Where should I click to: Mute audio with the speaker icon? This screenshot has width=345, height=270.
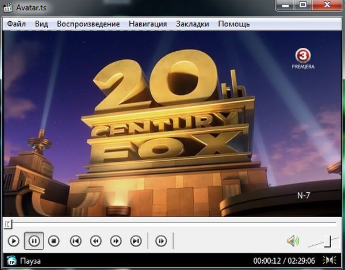click(293, 241)
